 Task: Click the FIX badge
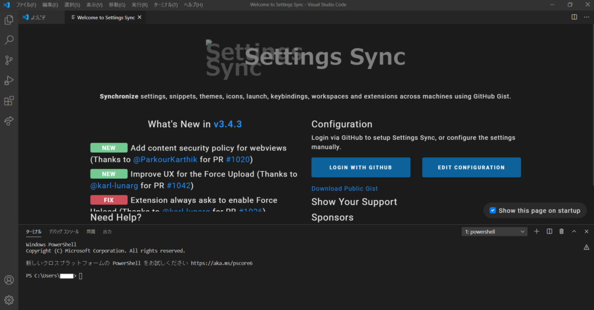click(x=108, y=200)
